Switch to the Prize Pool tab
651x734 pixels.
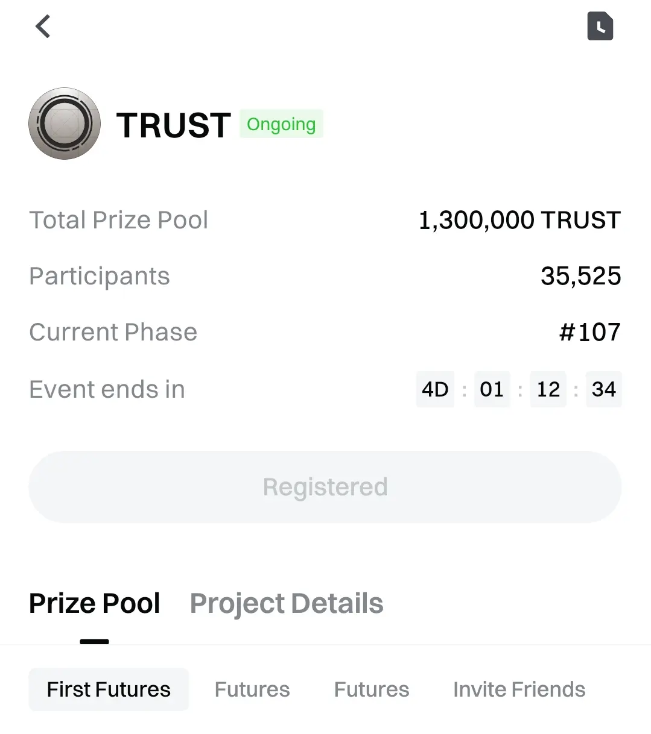pos(95,603)
